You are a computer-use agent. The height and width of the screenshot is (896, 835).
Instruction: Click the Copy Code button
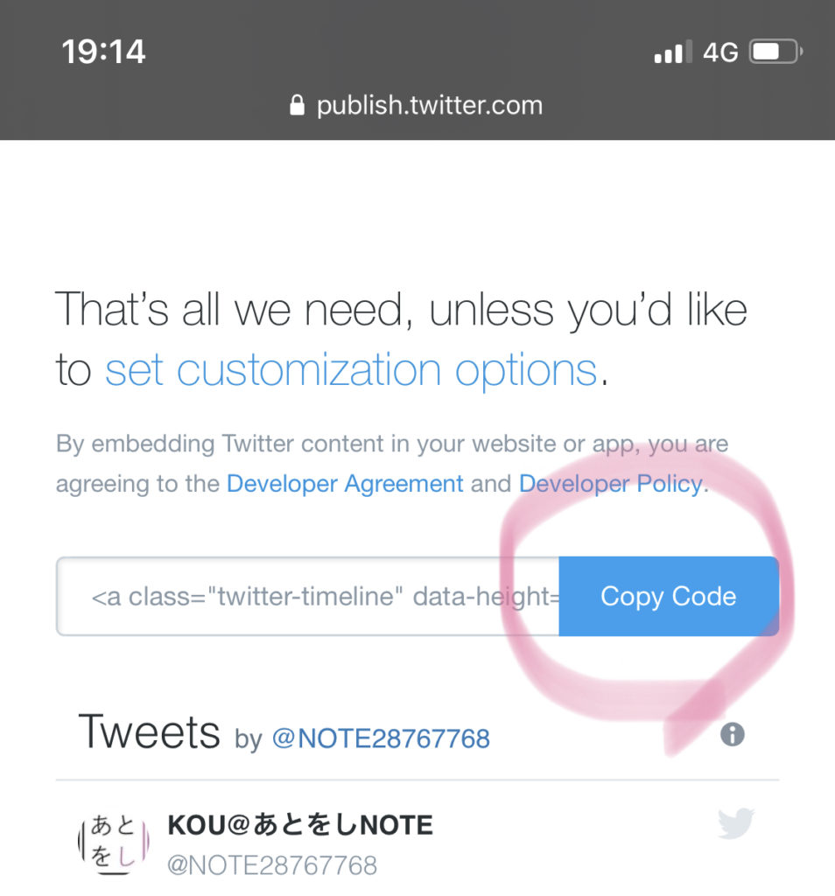tap(668, 597)
